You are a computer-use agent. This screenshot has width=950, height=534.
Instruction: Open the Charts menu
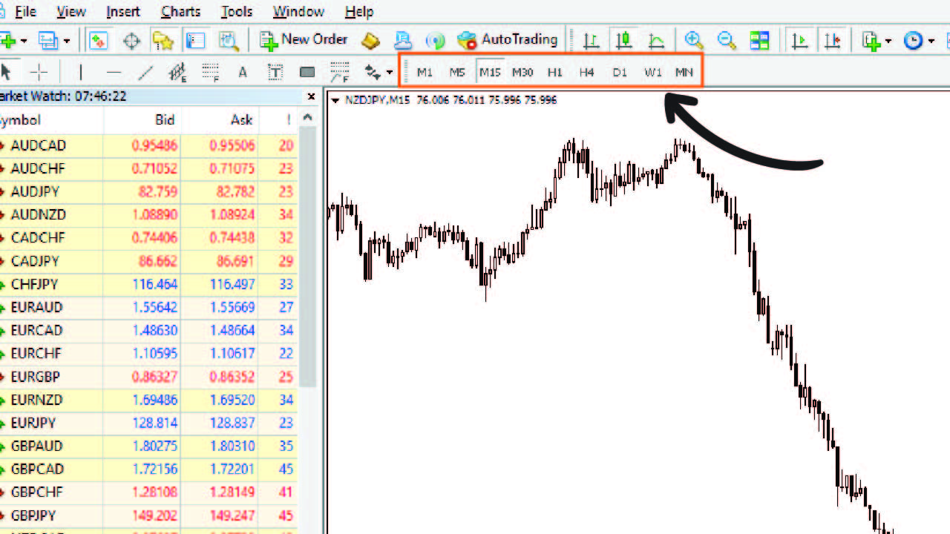pos(180,12)
